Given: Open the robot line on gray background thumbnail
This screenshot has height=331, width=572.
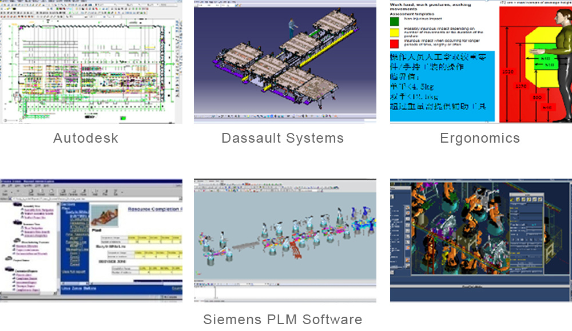Looking at the screenshot, I should click(285, 240).
